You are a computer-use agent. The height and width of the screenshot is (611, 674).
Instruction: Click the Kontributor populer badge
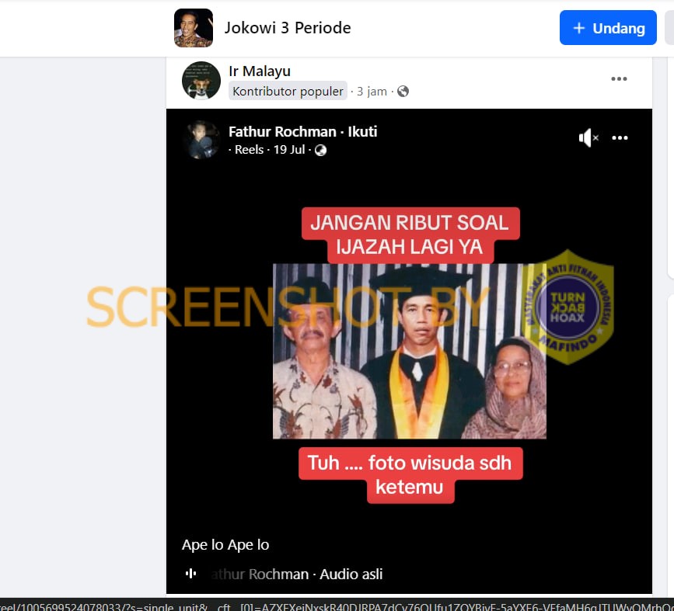pyautogui.click(x=288, y=92)
